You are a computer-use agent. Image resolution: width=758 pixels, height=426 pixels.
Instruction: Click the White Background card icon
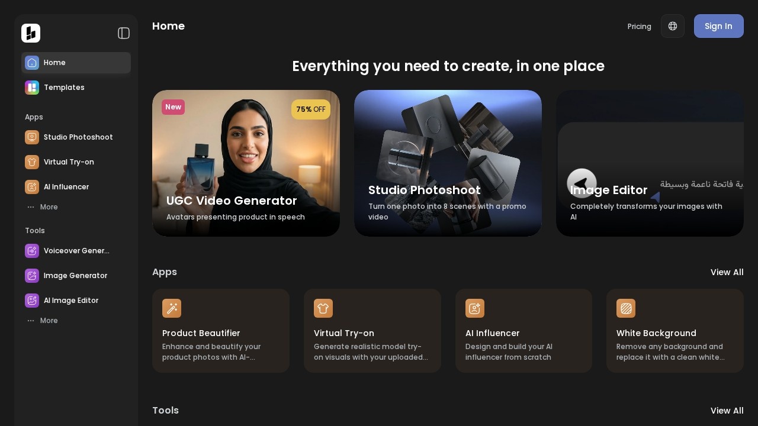click(x=626, y=308)
